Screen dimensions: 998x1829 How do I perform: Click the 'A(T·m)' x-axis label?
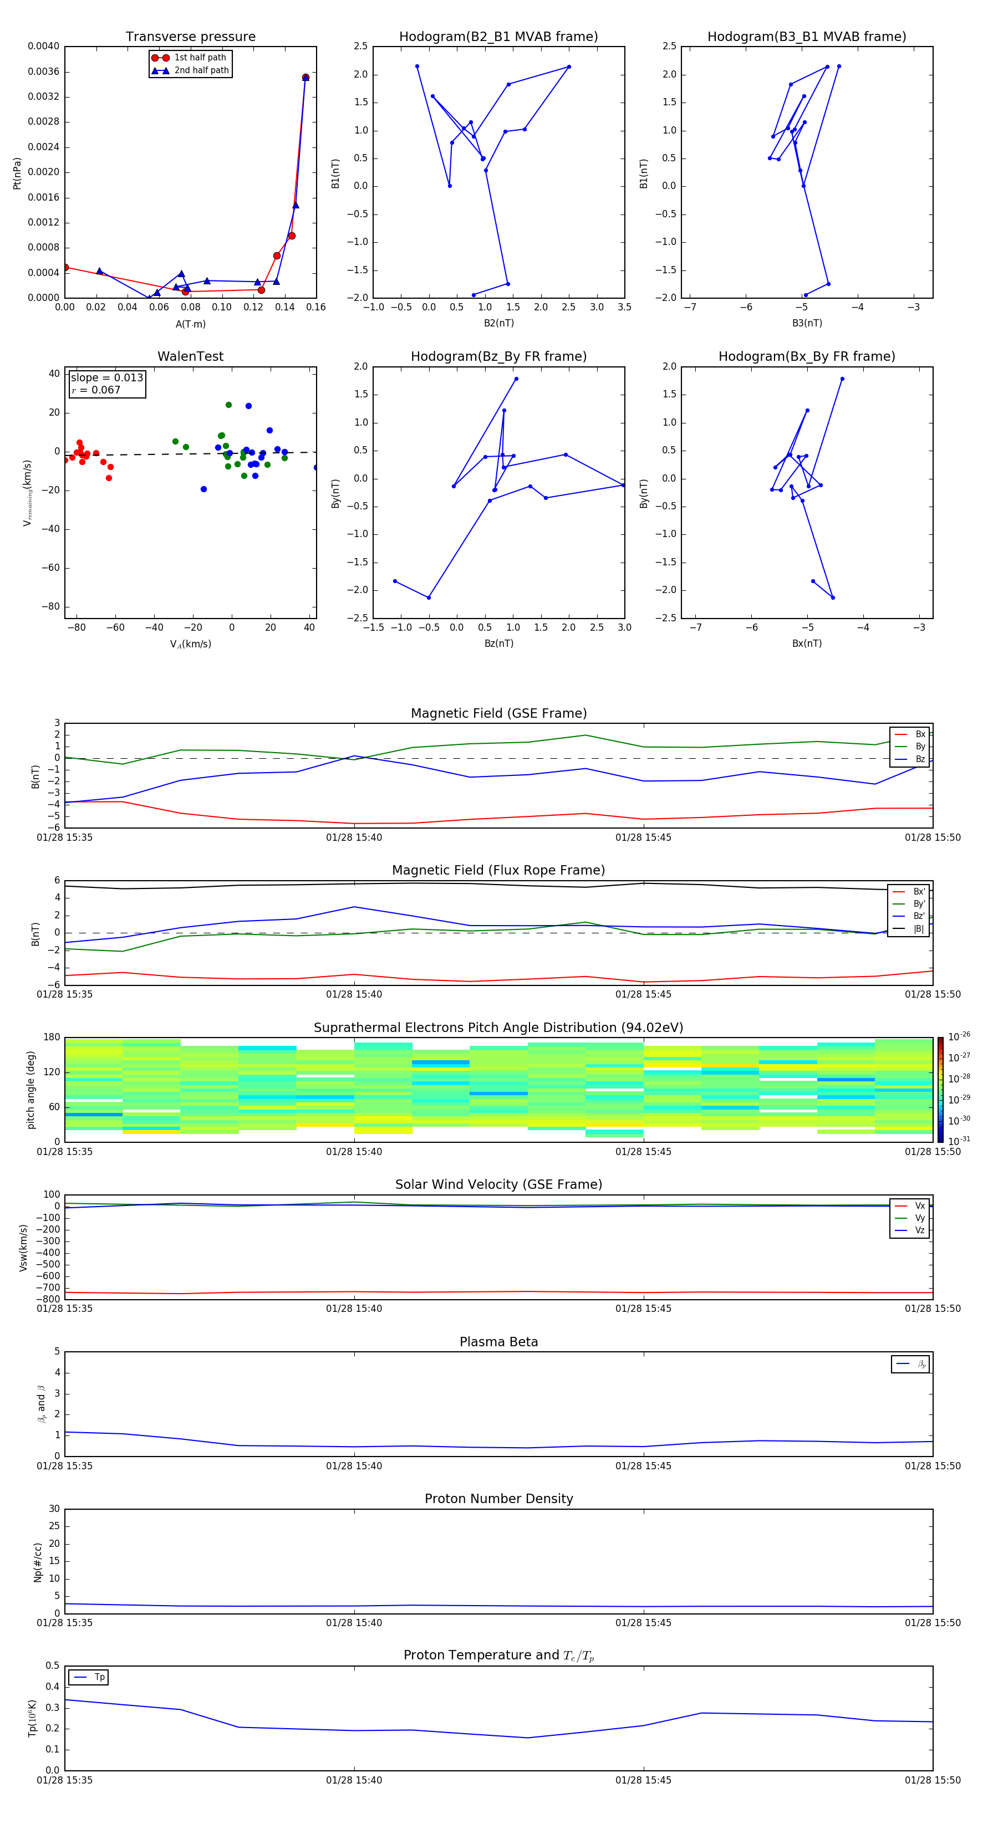(x=190, y=324)
